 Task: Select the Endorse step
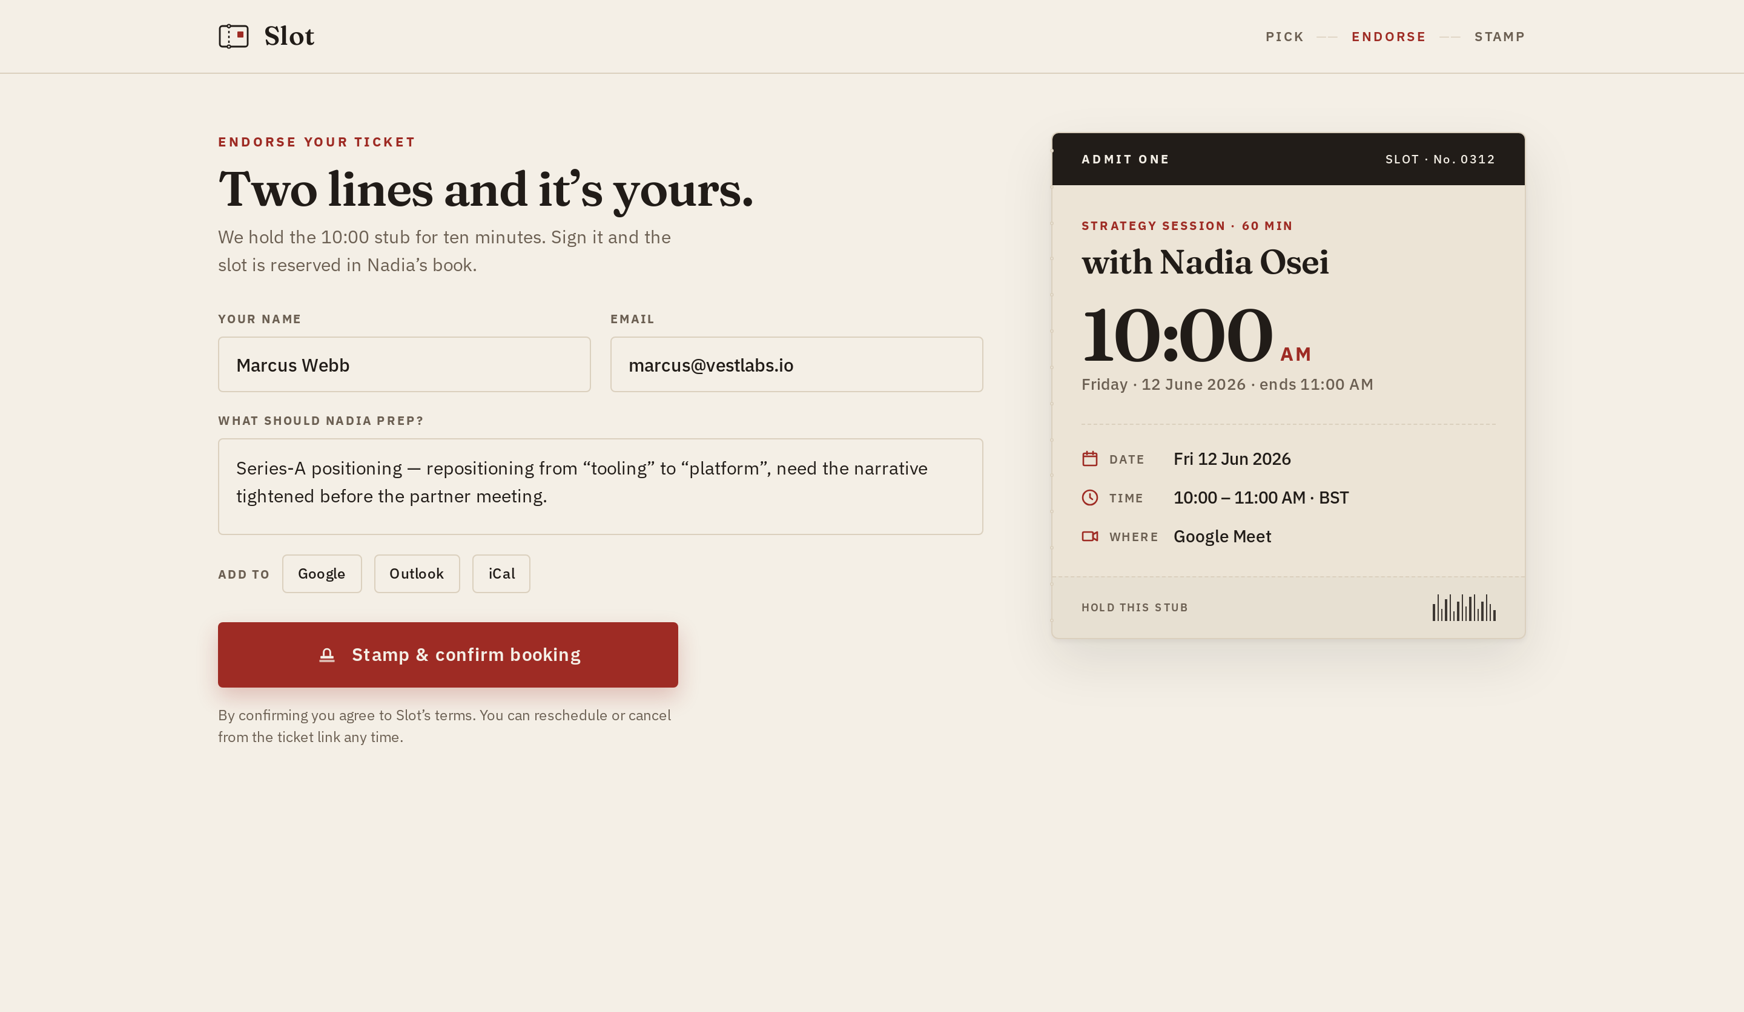point(1389,37)
